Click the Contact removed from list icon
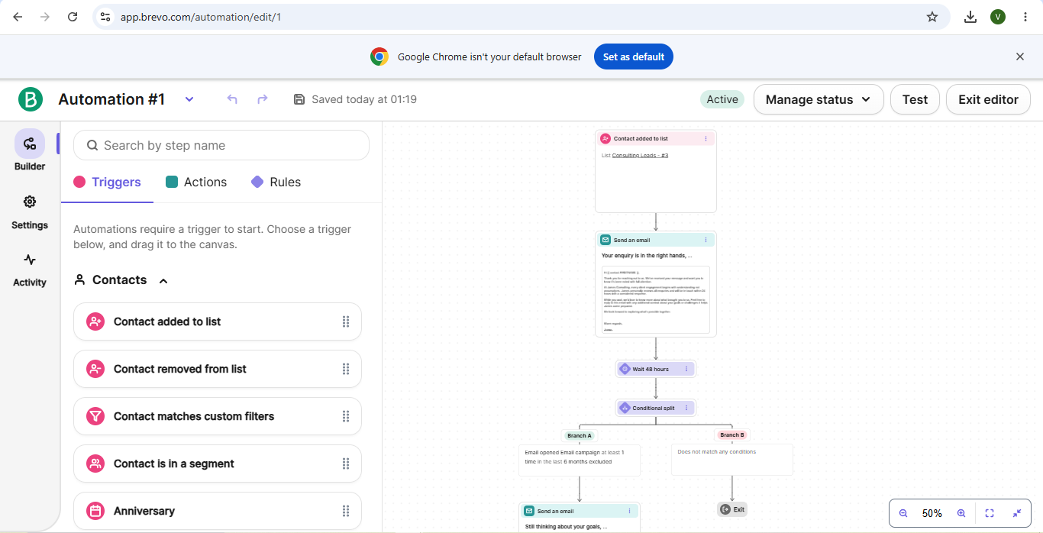 [95, 369]
